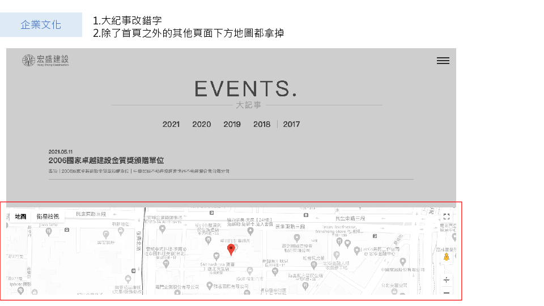The width and height of the screenshot is (544, 306).
Task: Select the Street View pegman icon
Action: [447, 257]
